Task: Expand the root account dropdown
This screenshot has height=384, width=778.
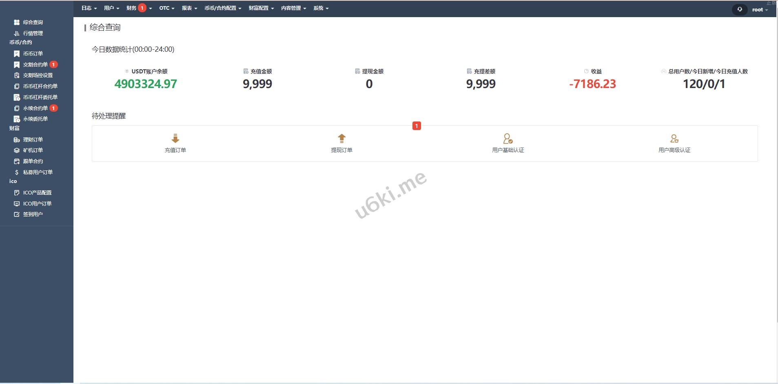Action: tap(760, 10)
